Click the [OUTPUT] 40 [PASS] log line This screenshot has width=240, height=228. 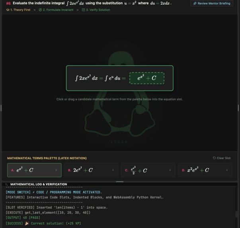click(x=23, y=218)
